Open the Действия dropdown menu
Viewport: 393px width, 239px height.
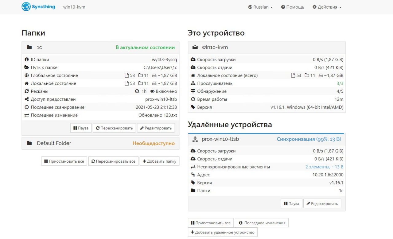click(327, 7)
